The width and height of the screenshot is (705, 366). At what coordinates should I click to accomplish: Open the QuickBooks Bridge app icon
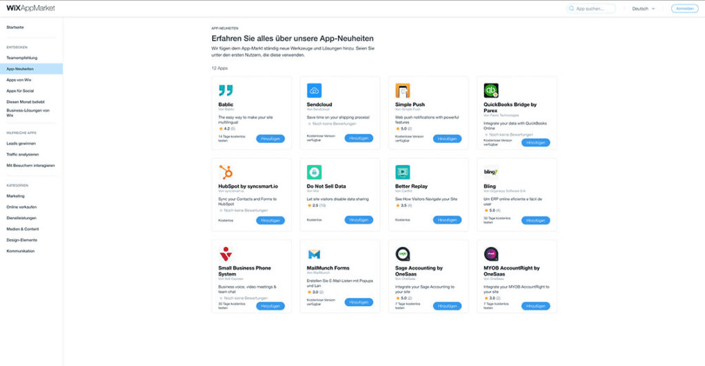tap(491, 90)
